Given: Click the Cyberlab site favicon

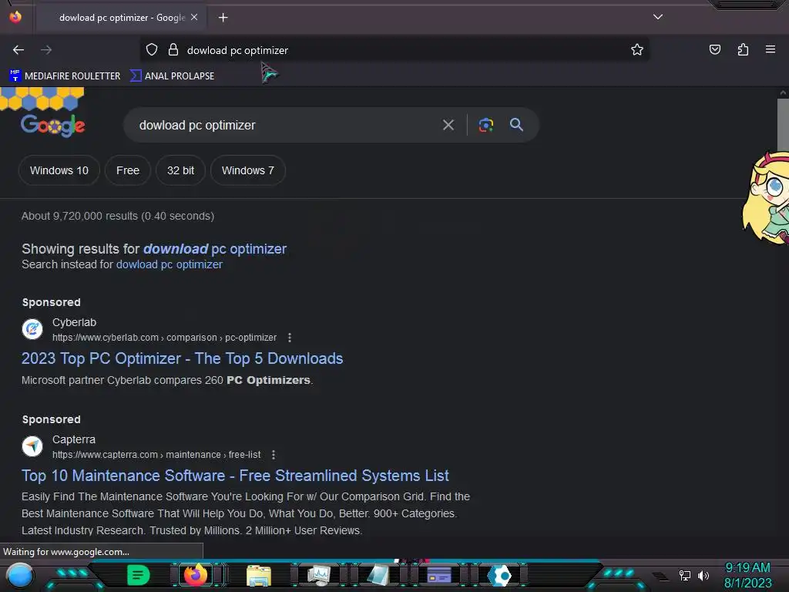Looking at the screenshot, I should click(32, 329).
